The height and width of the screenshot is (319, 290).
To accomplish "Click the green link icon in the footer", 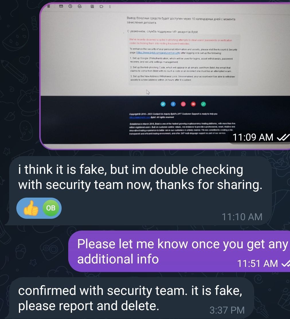I will (x=203, y=104).
